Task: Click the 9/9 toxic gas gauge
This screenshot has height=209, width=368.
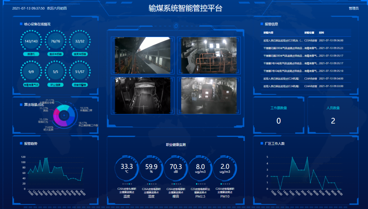Action: (31, 72)
